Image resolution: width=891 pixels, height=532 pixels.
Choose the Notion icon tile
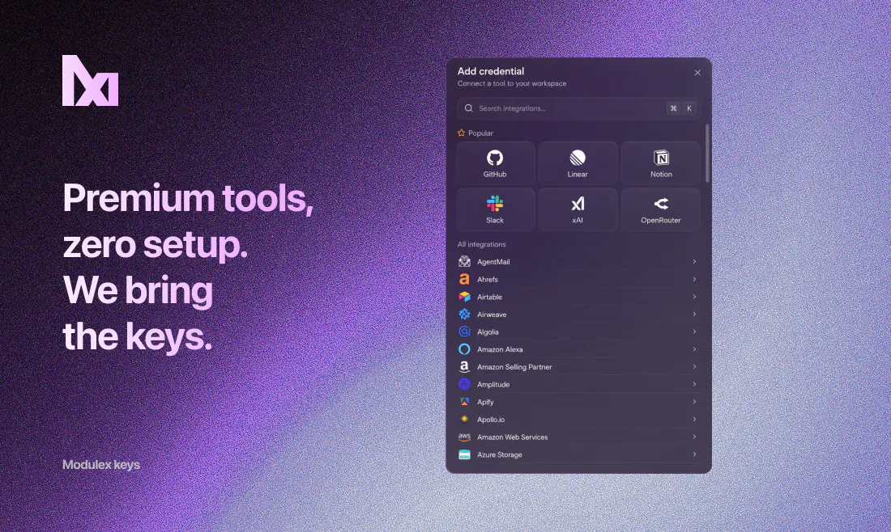click(x=661, y=158)
